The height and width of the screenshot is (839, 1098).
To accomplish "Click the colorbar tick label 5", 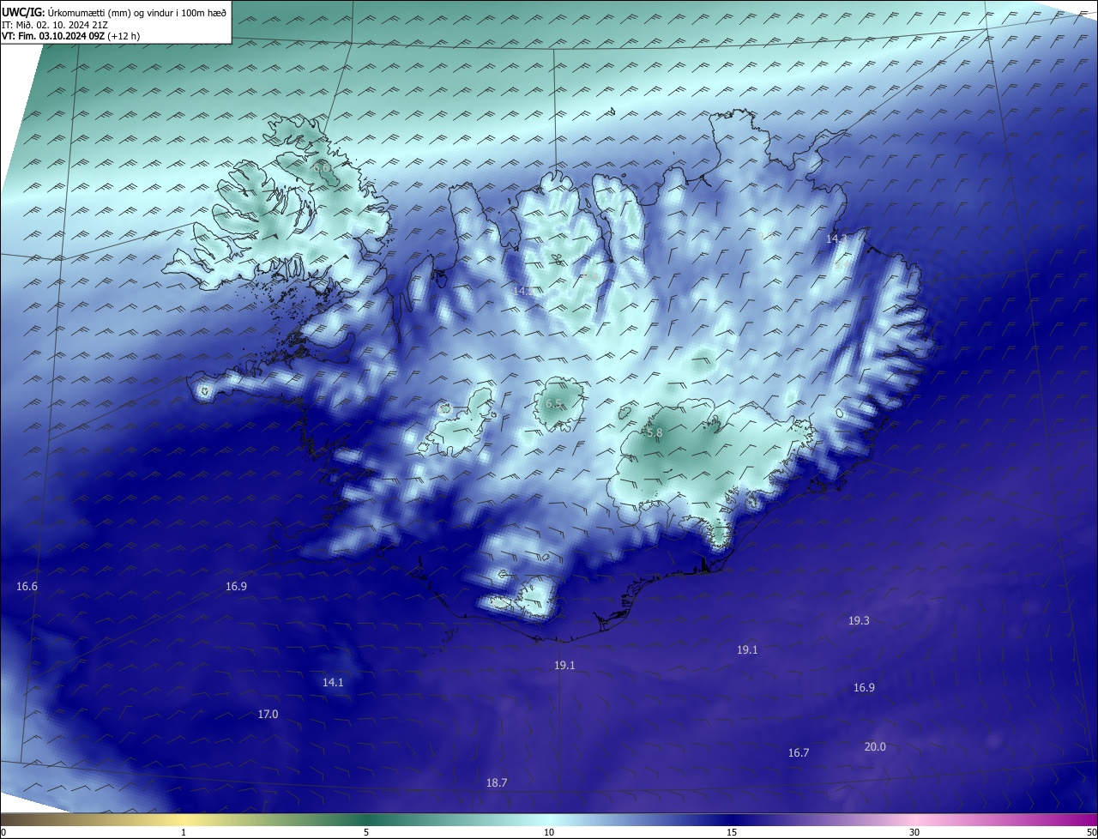I will point(366,832).
